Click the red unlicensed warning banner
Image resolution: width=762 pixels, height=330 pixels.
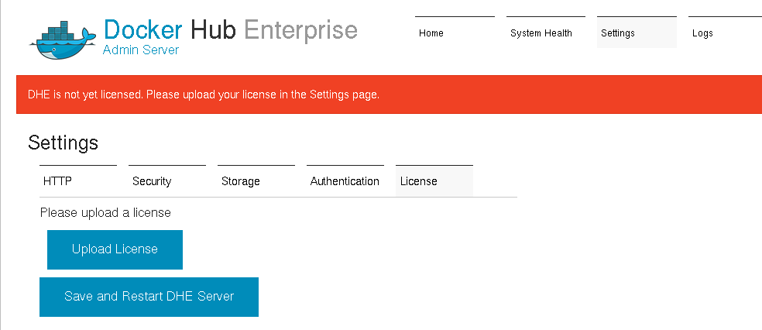click(389, 95)
